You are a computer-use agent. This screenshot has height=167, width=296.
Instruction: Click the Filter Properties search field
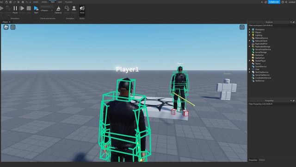pyautogui.click(x=271, y=104)
